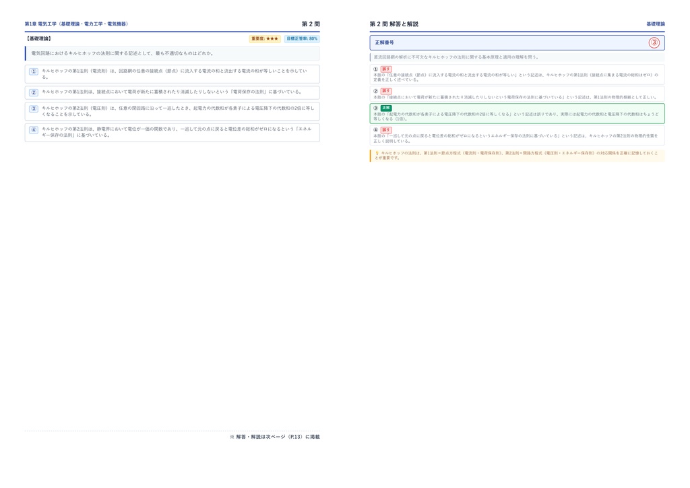Click the circled red ③ correct answer icon
The height and width of the screenshot is (488, 690).
point(654,42)
